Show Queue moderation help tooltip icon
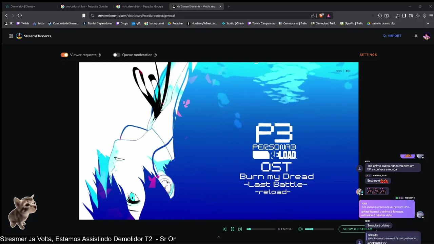 [155, 55]
